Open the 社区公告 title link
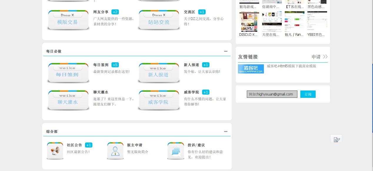 point(74,145)
